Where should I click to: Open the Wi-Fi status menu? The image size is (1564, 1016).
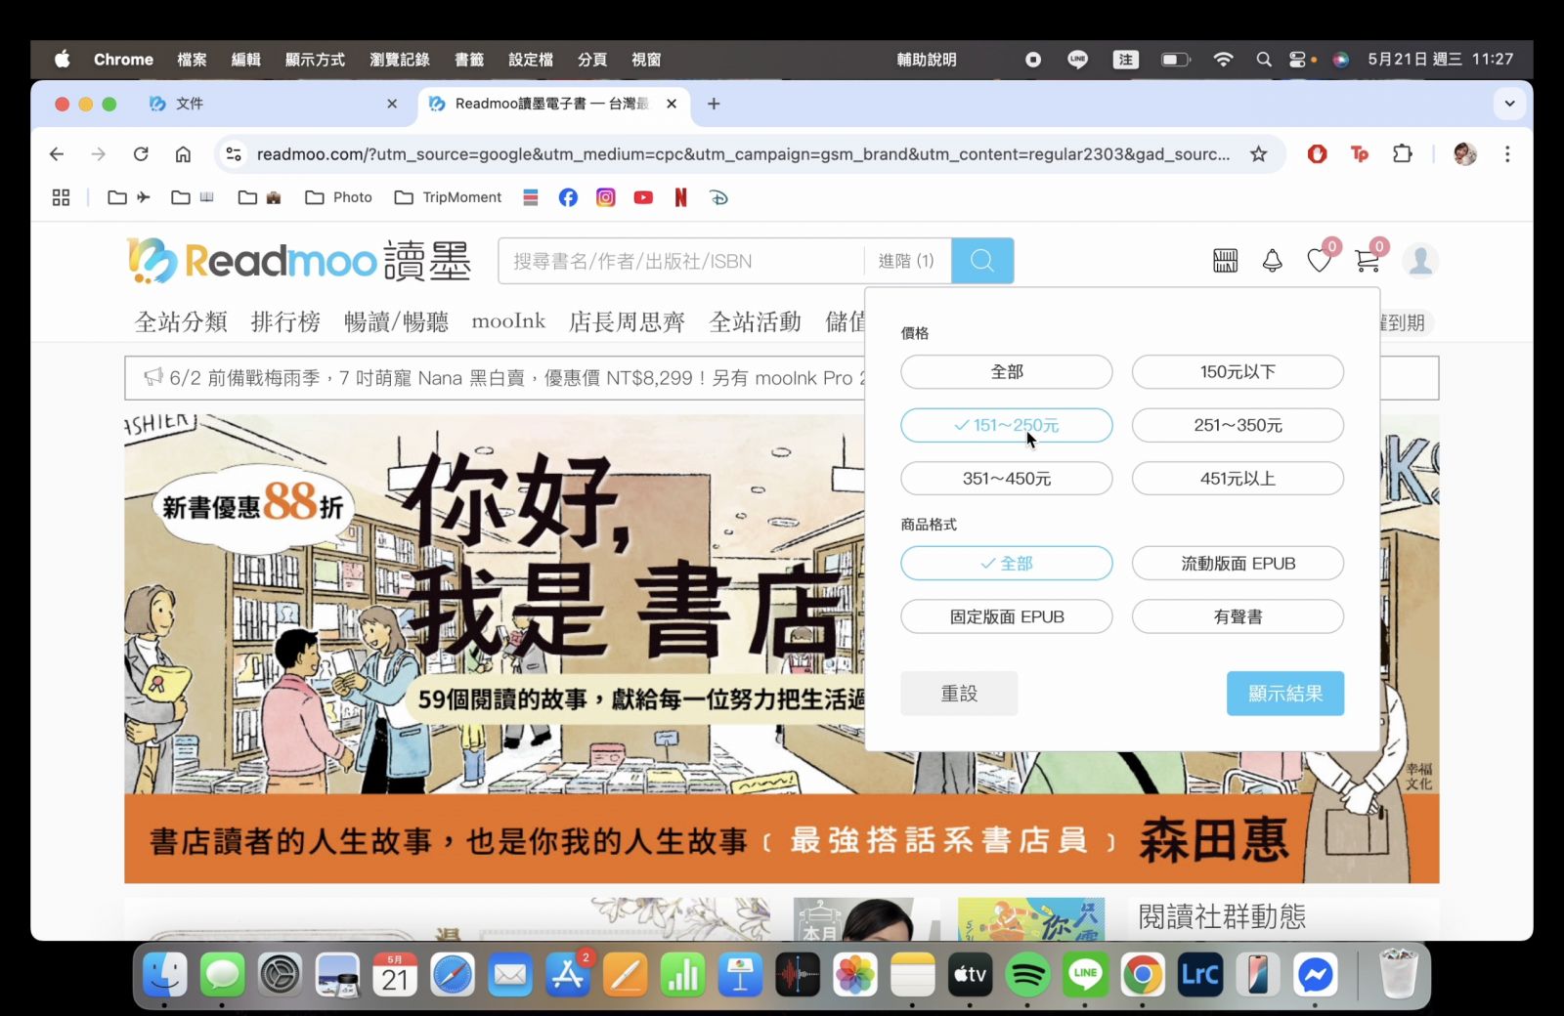tap(1223, 60)
